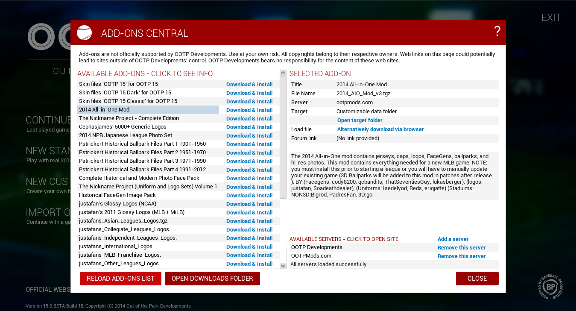Download & Install Skin files 'OOTP 15 Dark'
The width and height of the screenshot is (576, 311).
pos(249,93)
